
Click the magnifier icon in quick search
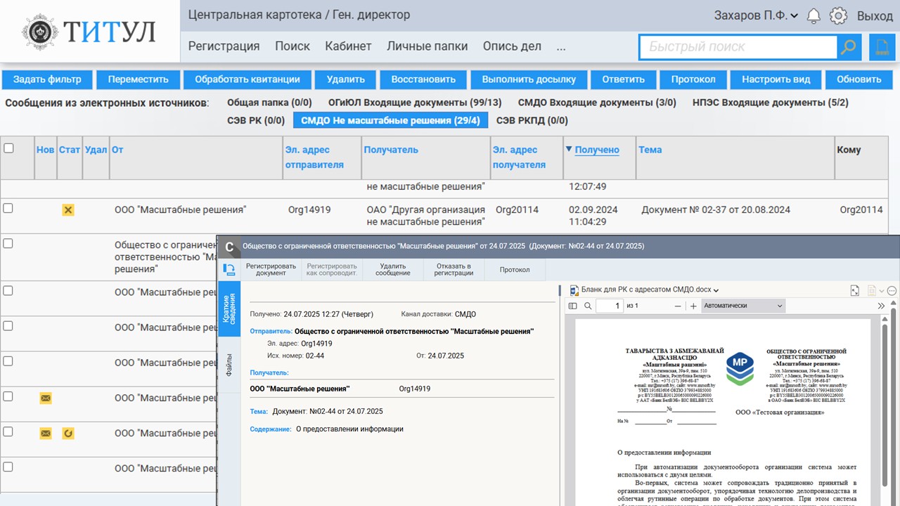pos(849,47)
